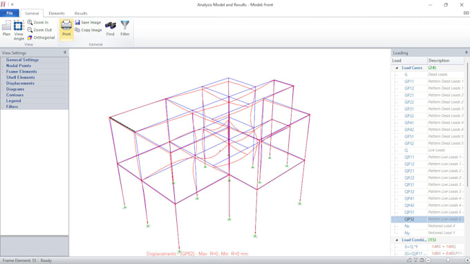The height and width of the screenshot is (264, 470).
Task: Open the Filter funnel tool
Action: (125, 28)
